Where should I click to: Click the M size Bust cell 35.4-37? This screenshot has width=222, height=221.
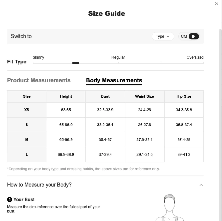point(105,140)
